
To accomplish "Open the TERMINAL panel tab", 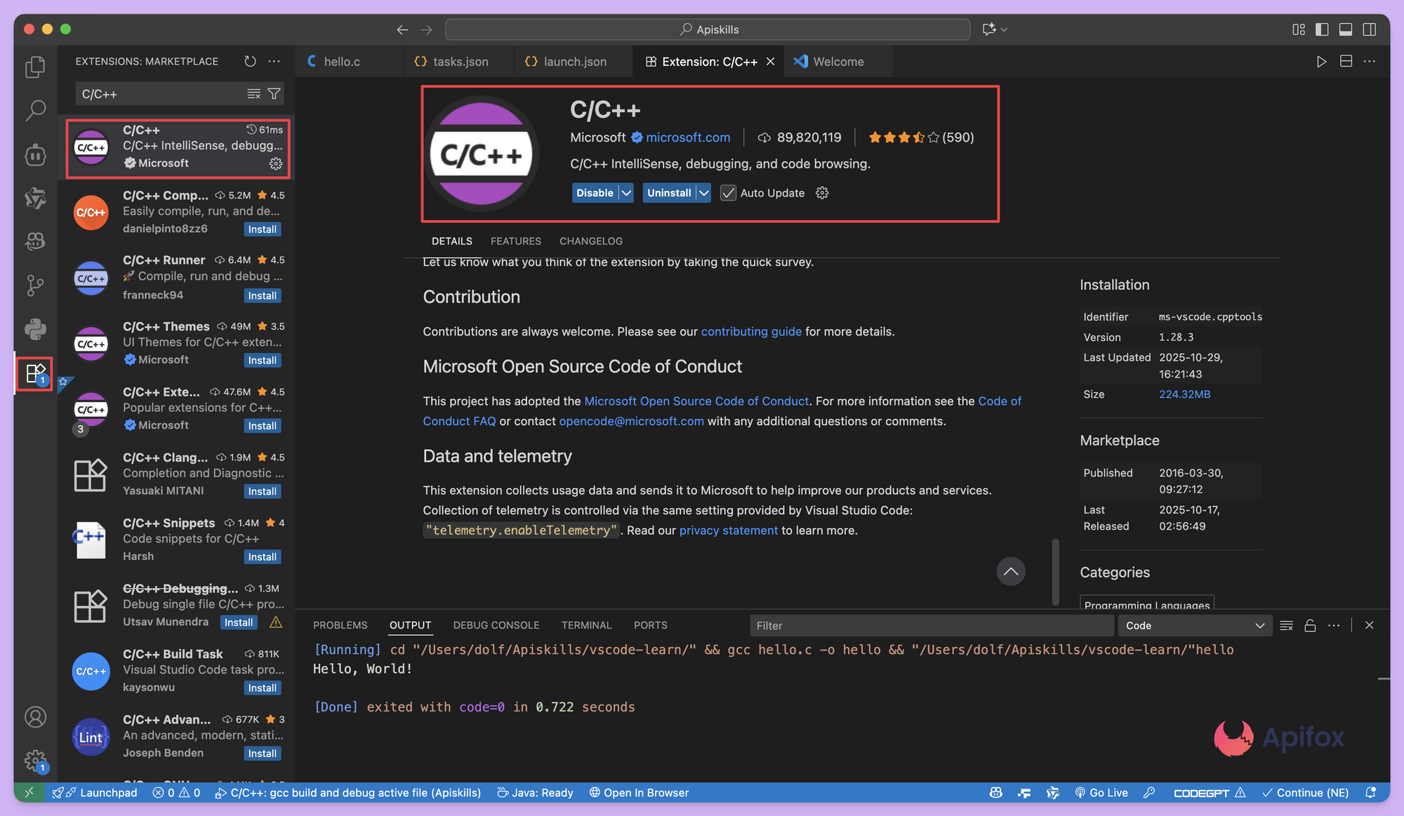I will pyautogui.click(x=586, y=624).
